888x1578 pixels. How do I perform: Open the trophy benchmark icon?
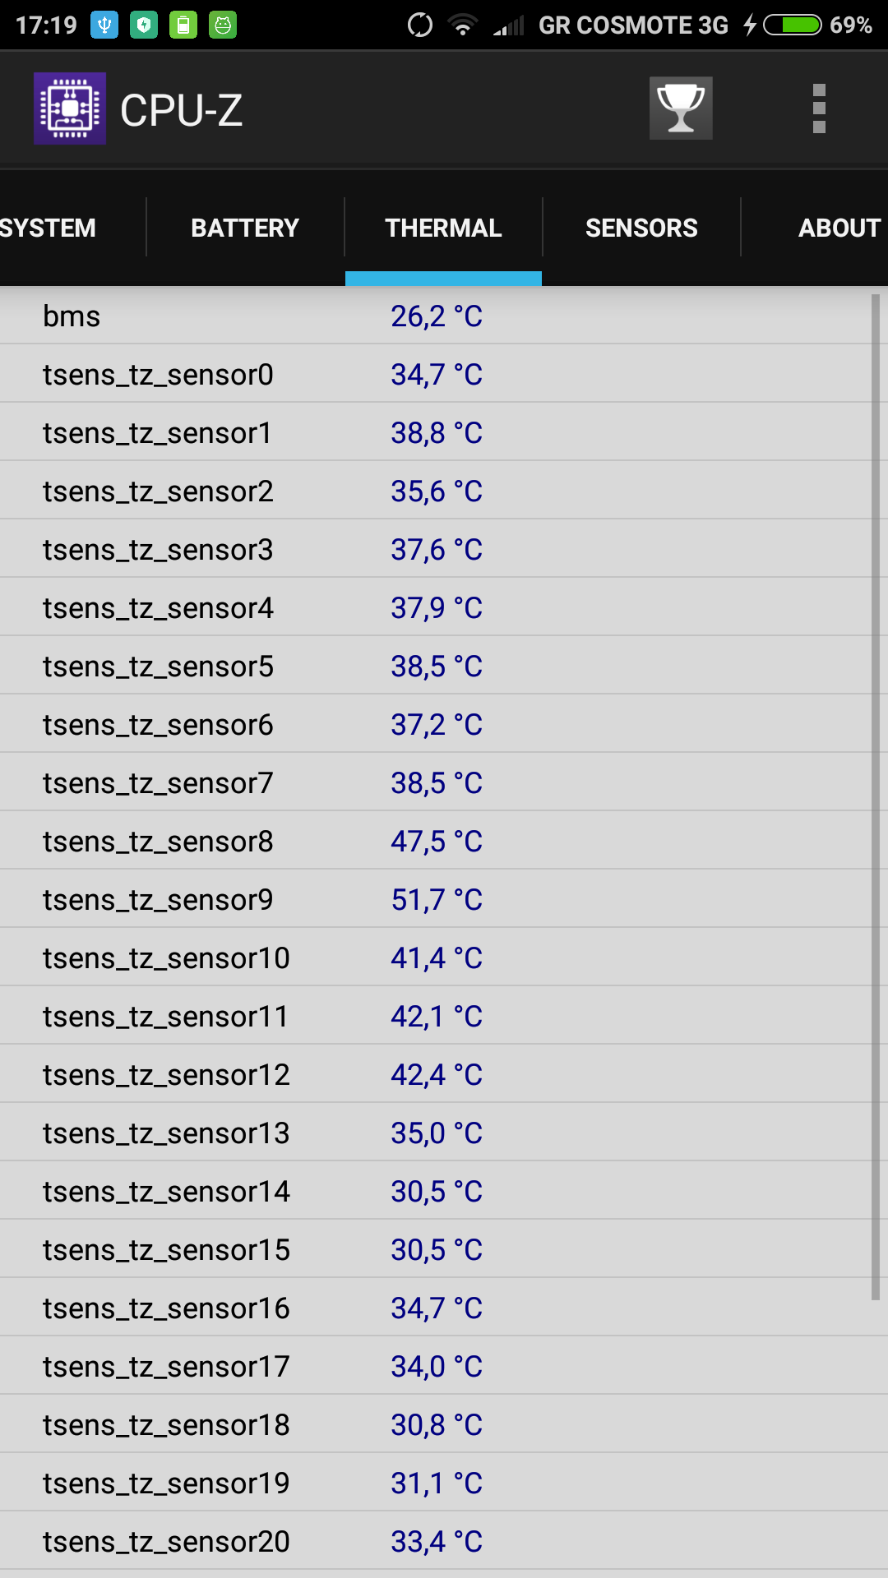(x=681, y=108)
